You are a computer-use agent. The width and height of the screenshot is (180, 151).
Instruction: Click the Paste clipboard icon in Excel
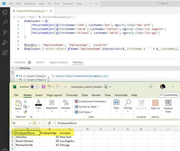(18, 103)
